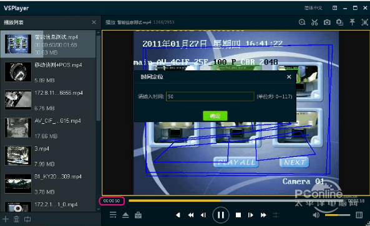Adjust the volume slider
The image size is (370, 226).
338,215
